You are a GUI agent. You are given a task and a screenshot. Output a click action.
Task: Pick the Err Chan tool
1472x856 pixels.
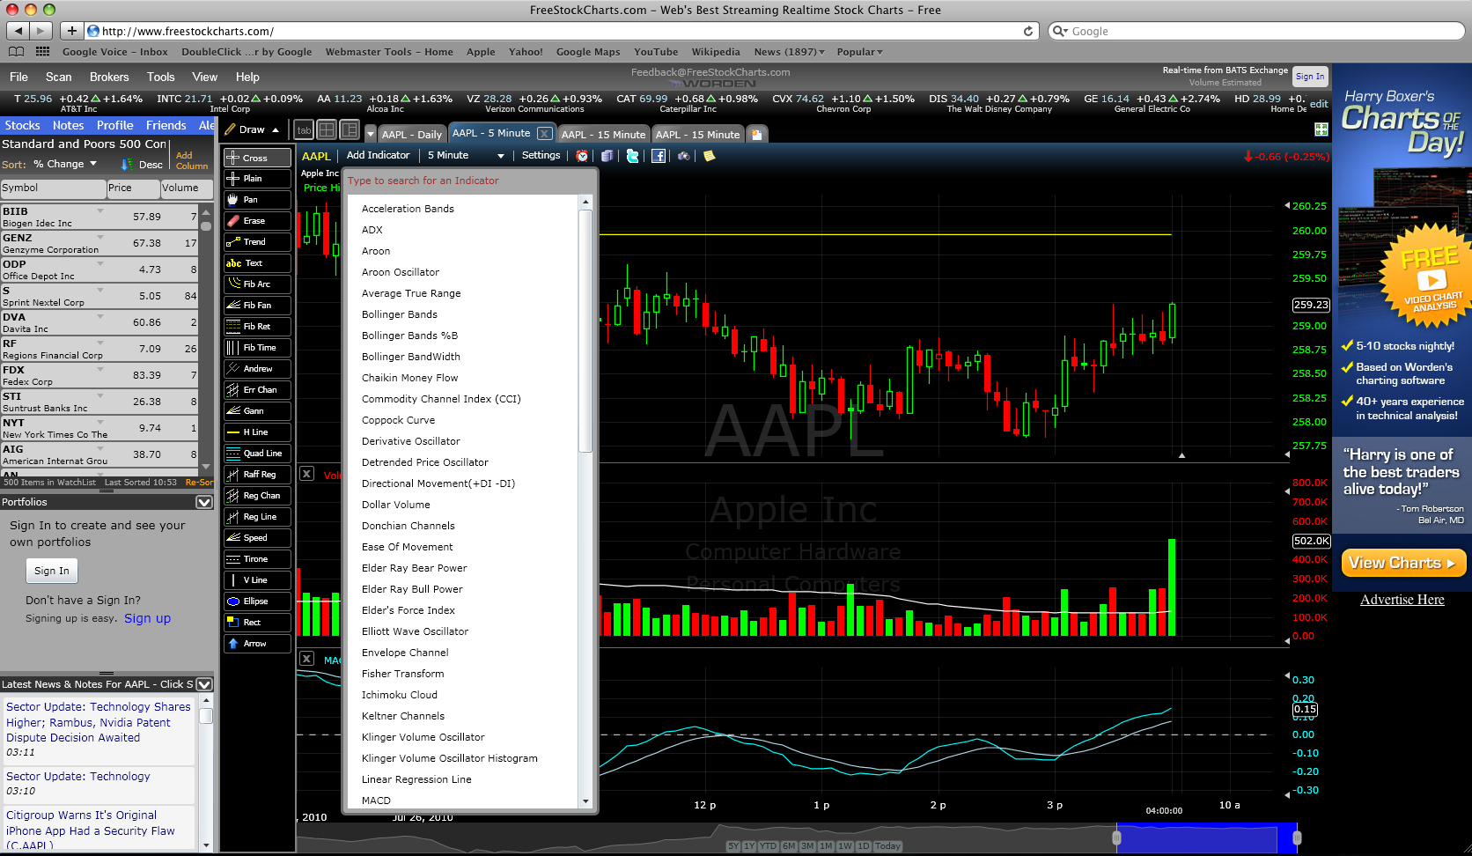(x=257, y=390)
